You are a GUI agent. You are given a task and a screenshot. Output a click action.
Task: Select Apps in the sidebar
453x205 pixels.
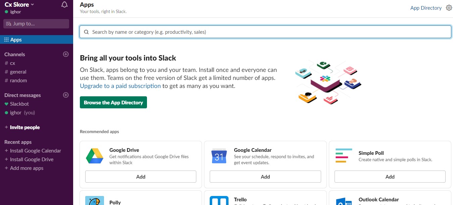pyautogui.click(x=37, y=39)
